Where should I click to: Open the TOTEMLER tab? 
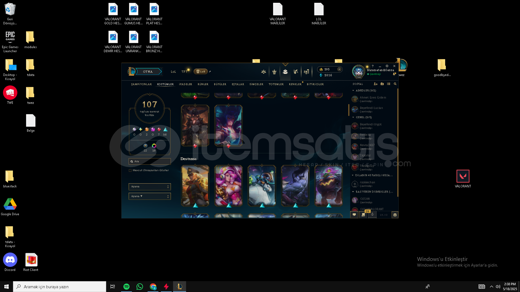click(276, 84)
